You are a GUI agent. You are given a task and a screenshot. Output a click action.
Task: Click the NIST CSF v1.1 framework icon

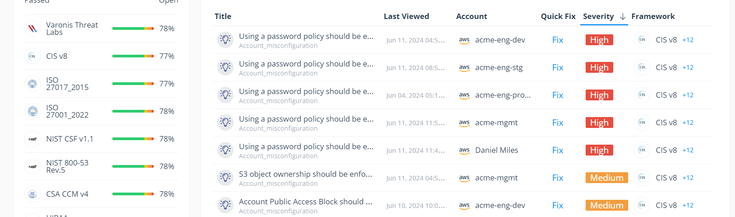(x=33, y=139)
